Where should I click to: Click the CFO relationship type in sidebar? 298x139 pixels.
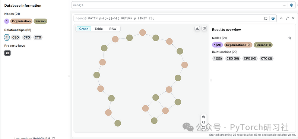(x=26, y=38)
